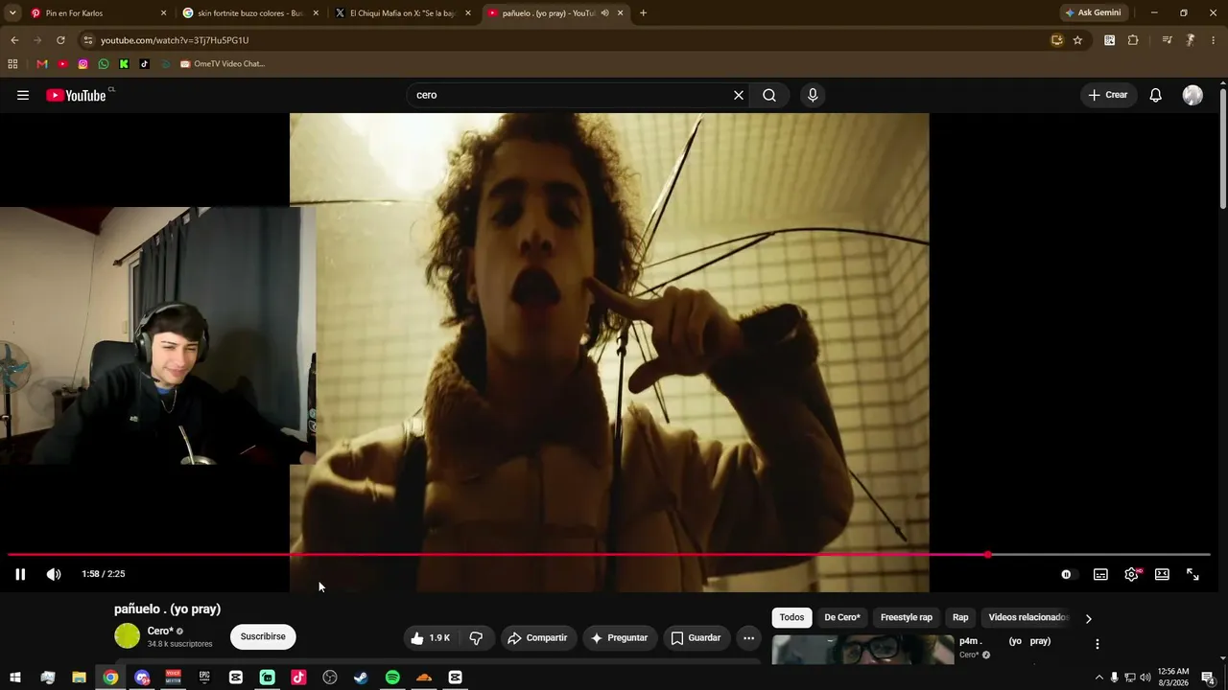Save the video with Guardar
This screenshot has height=690, width=1228.
pyautogui.click(x=696, y=637)
